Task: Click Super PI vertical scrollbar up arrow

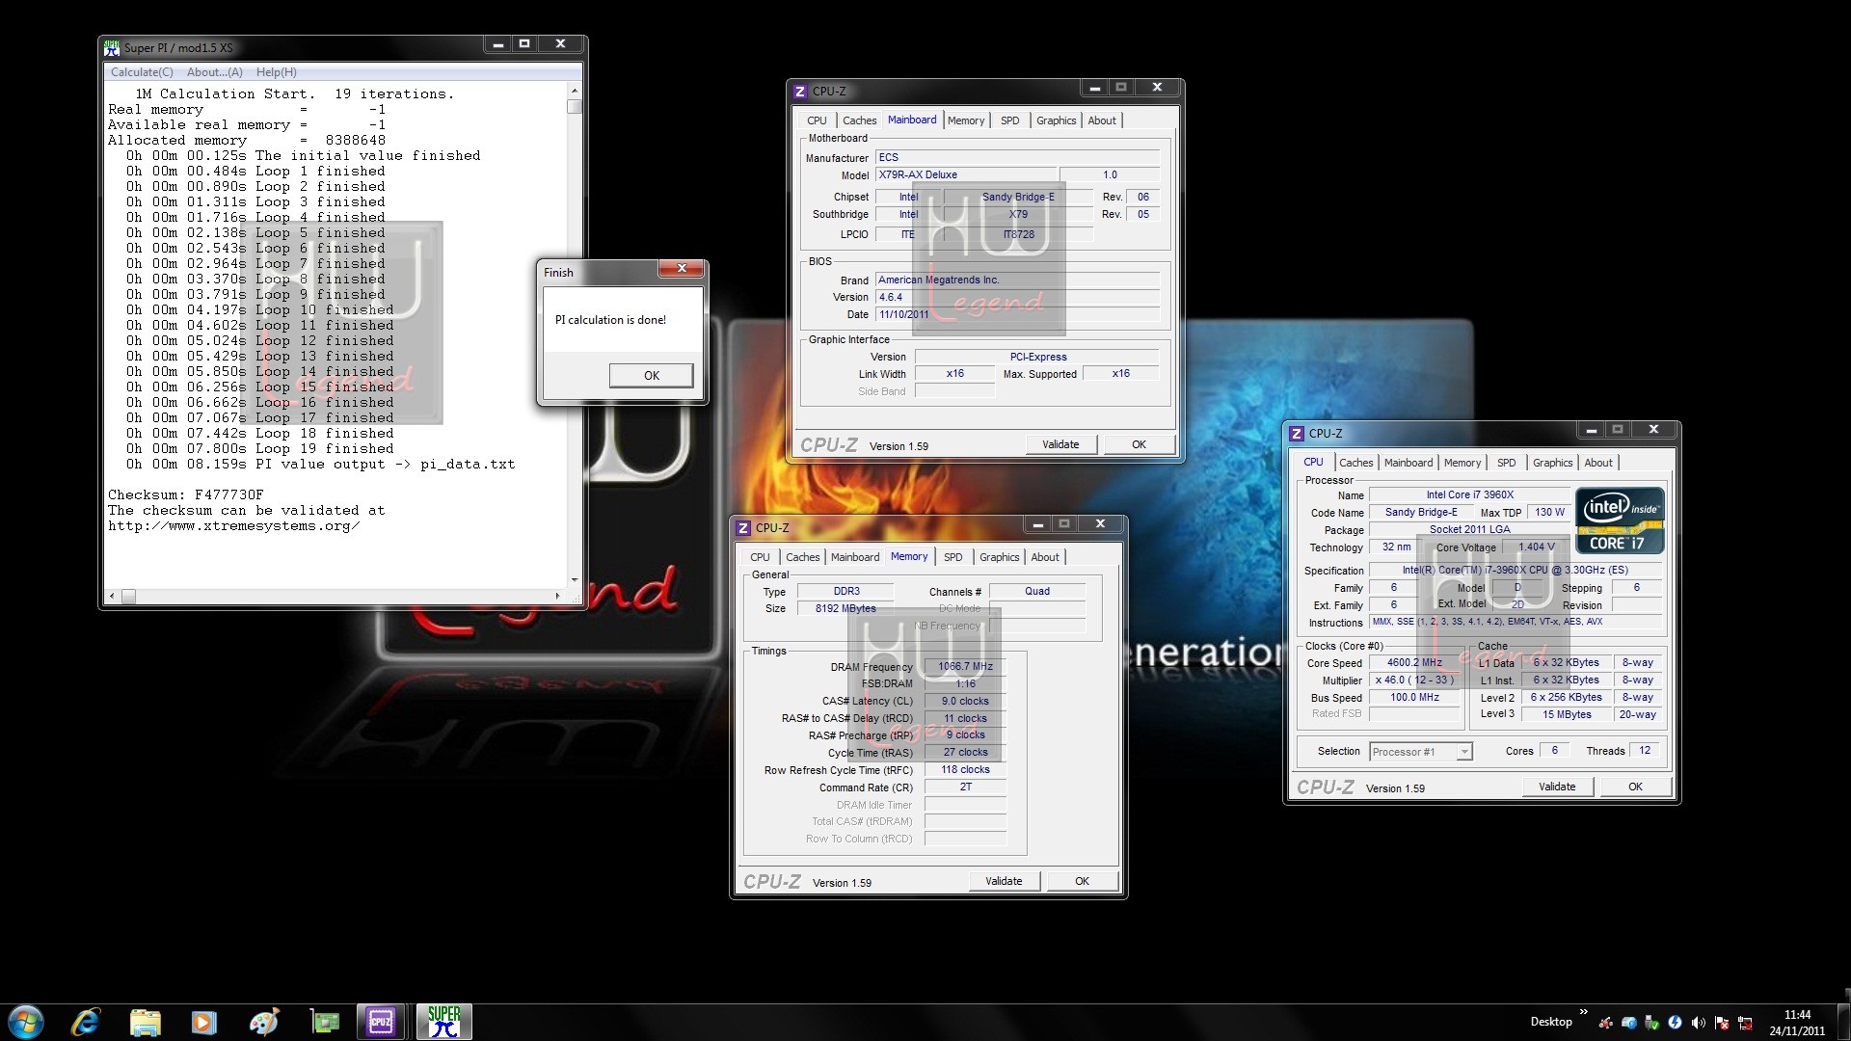Action: point(575,90)
